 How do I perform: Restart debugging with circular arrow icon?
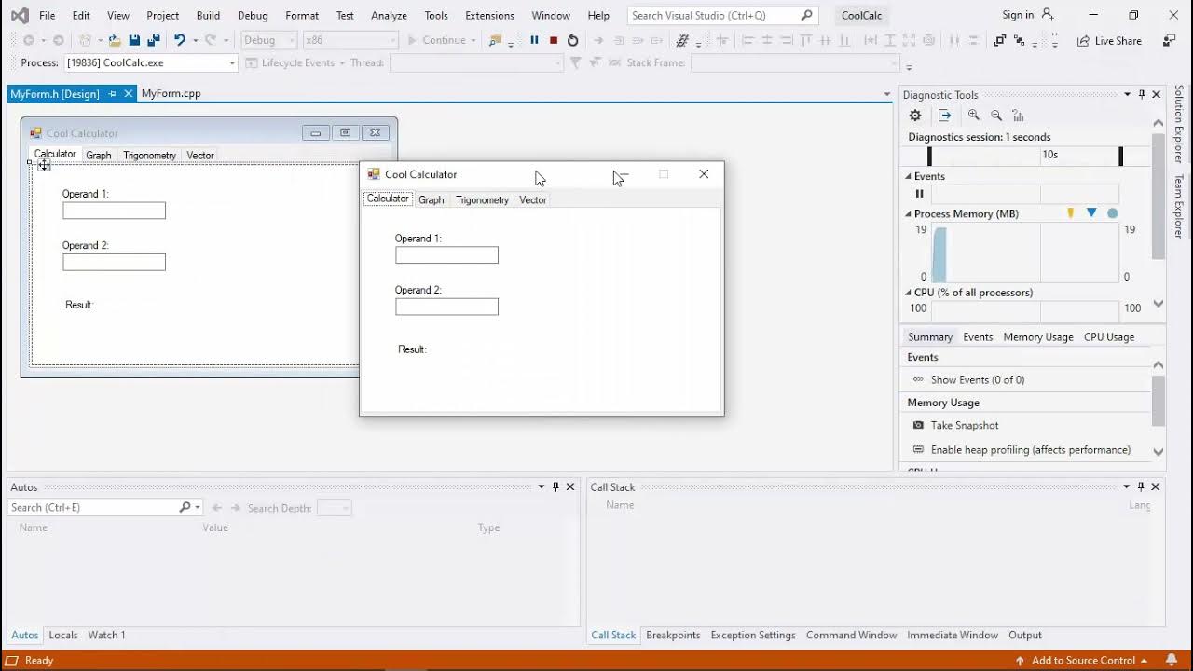(x=572, y=40)
